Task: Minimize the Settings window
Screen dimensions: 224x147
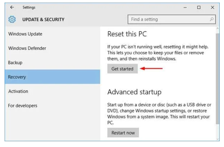Action: click(x=185, y=7)
